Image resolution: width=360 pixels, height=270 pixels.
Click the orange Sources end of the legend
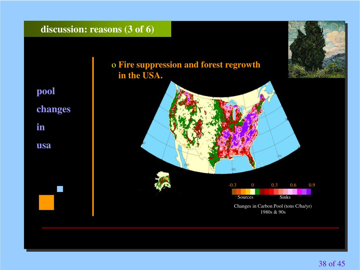pos(234,192)
